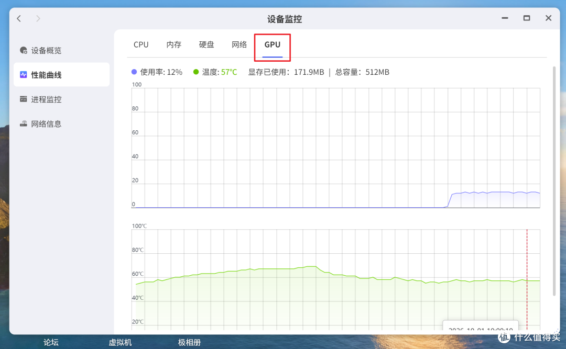Click the 使用率: 12% label

click(161, 72)
